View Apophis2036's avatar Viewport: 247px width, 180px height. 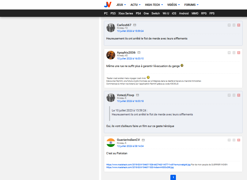(111, 55)
